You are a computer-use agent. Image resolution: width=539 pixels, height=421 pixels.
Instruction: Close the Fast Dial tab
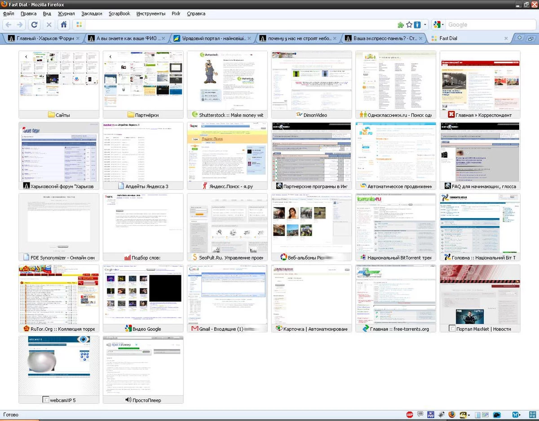coord(506,38)
